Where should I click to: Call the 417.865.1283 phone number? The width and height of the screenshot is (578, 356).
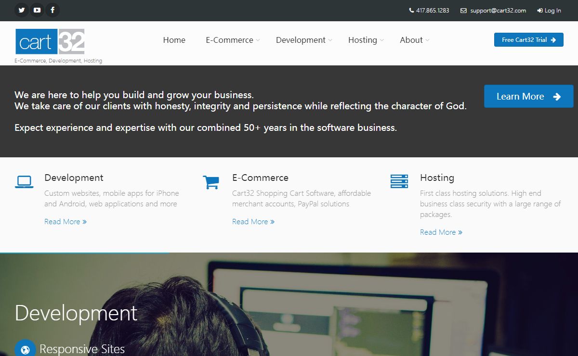429,11
